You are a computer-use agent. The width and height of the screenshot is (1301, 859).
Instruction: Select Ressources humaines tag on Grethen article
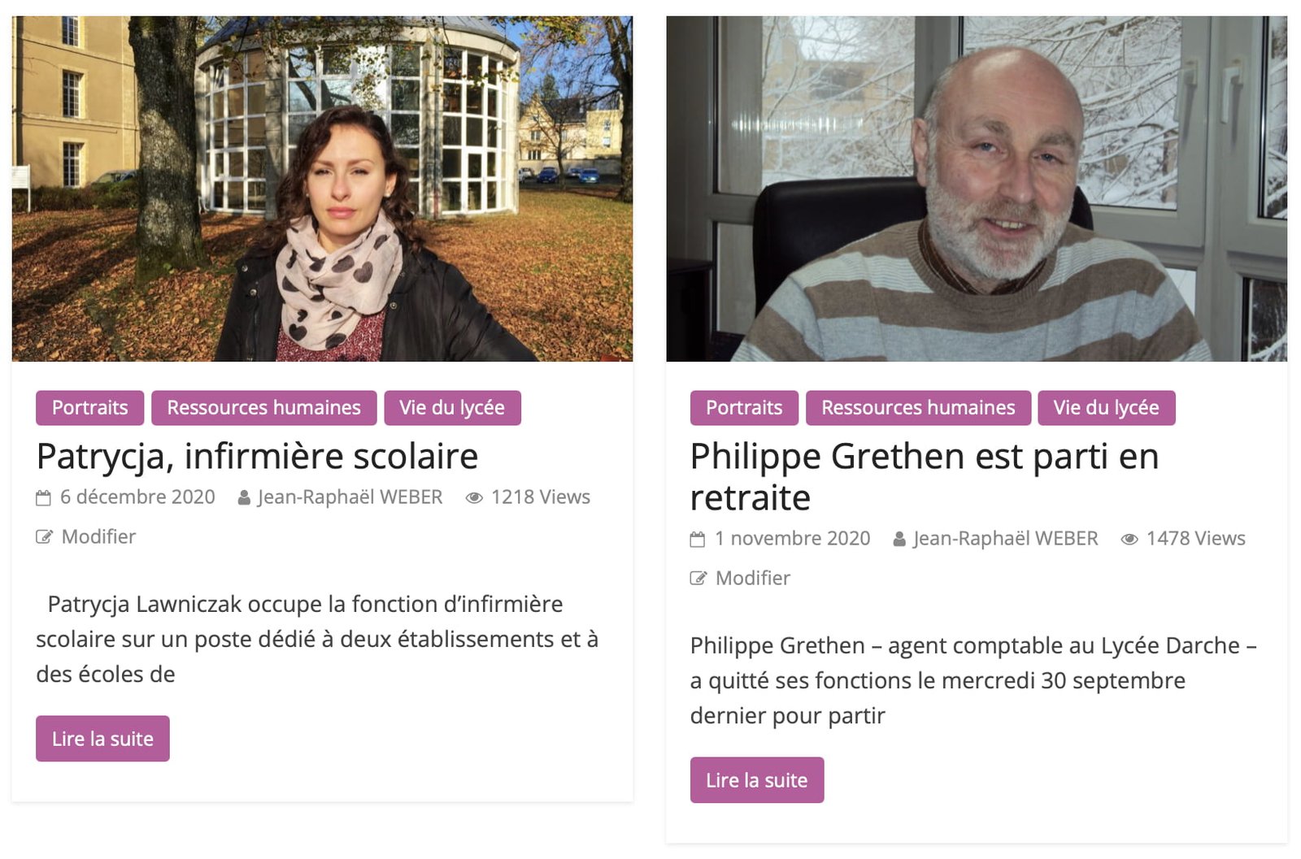[918, 408]
